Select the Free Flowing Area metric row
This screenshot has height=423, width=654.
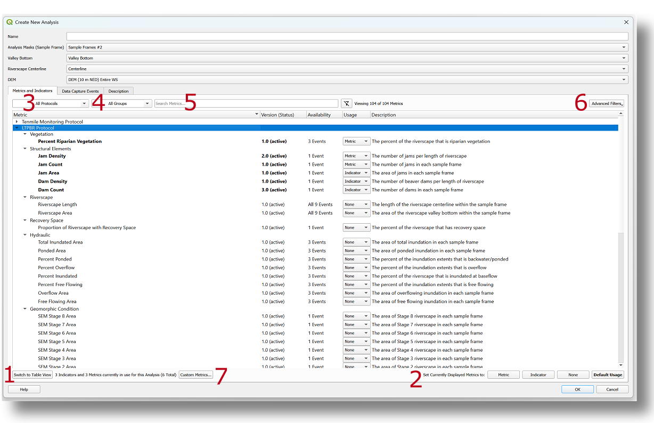tap(315, 302)
